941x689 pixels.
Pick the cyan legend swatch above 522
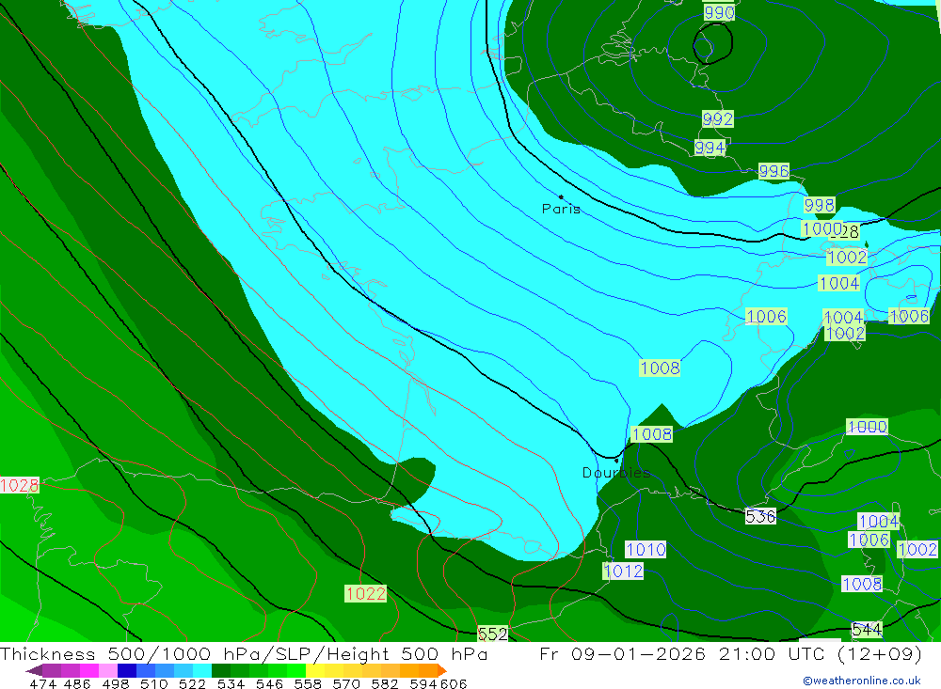coord(202,670)
